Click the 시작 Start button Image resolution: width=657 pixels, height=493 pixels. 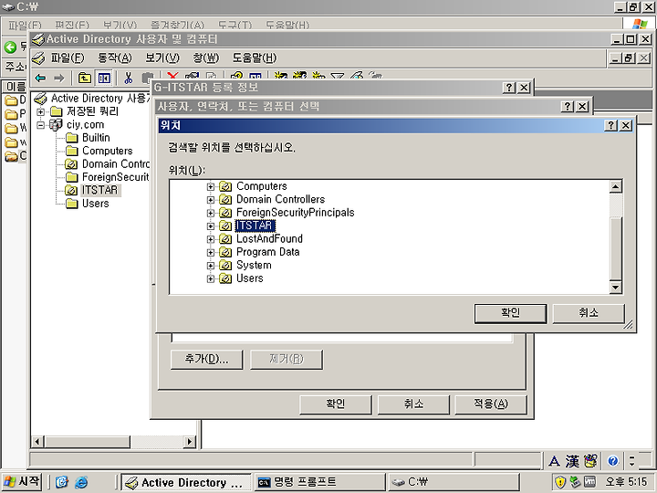coord(22,482)
